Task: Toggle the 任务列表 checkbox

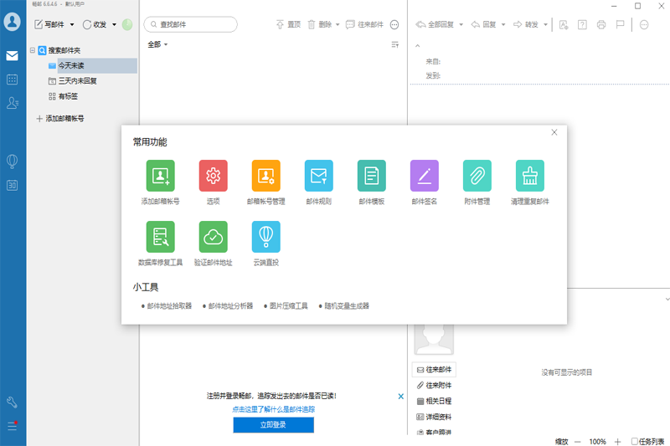Action: point(634,441)
